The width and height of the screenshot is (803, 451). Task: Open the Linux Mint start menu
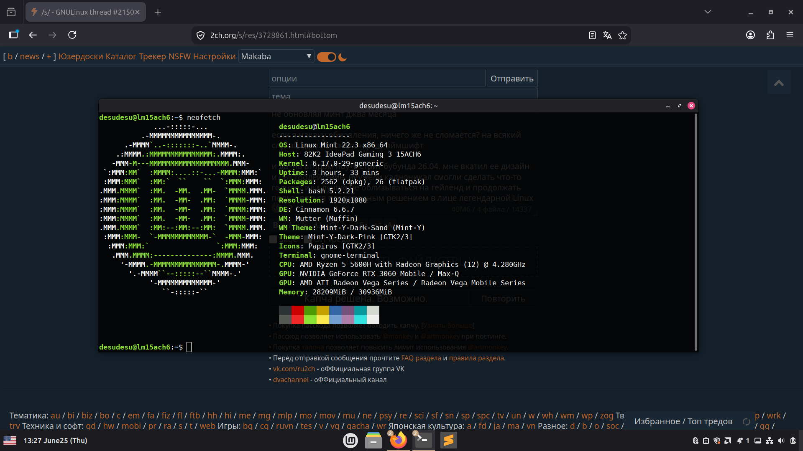coord(350,441)
